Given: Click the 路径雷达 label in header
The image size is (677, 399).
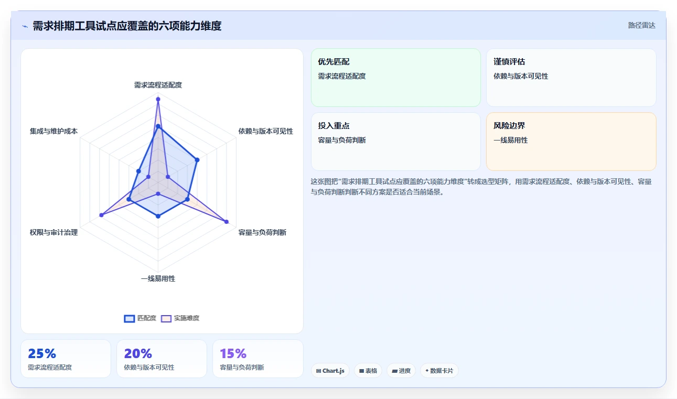Looking at the screenshot, I should 642,25.
